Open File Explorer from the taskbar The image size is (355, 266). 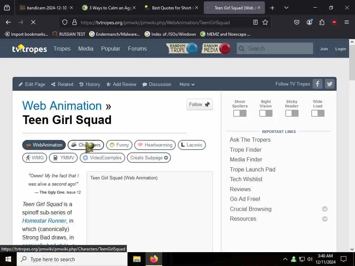pos(137,259)
